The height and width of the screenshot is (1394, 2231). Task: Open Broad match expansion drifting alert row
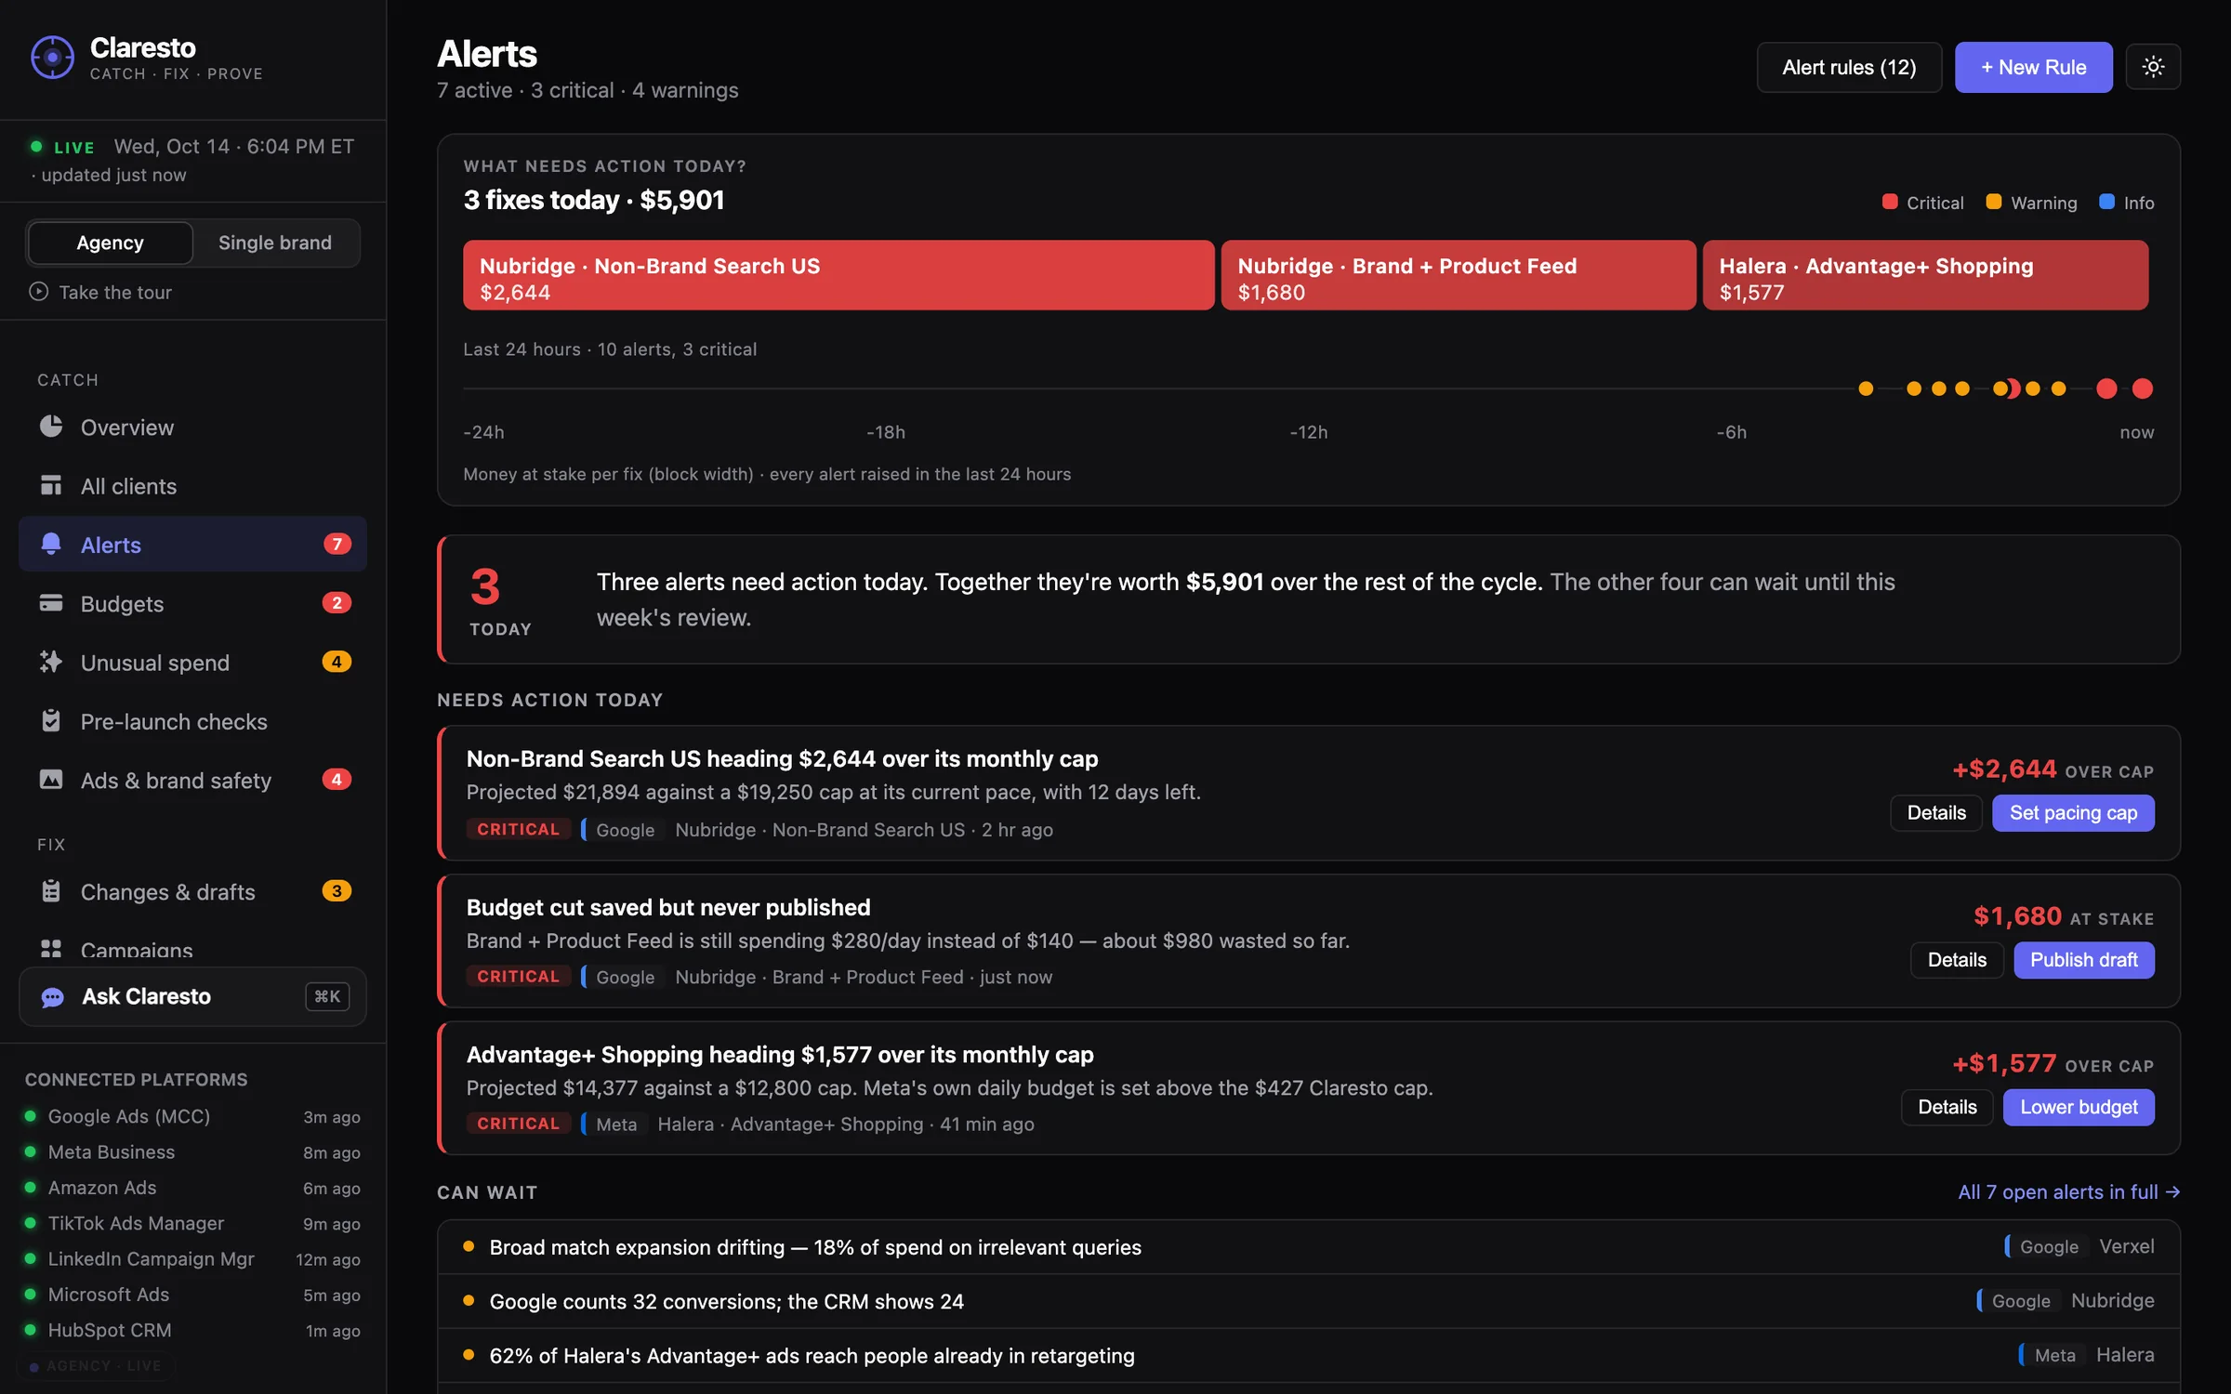[x=1308, y=1247]
